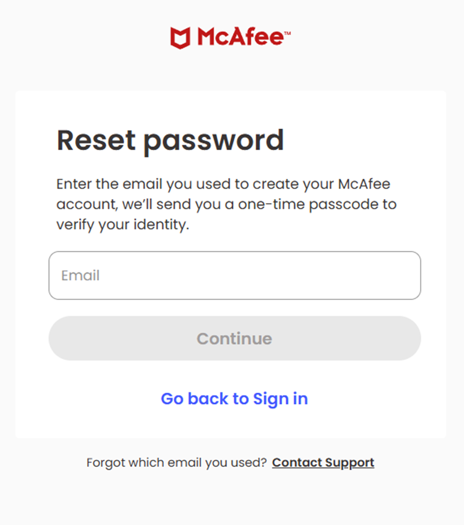Click the word "McAfee" in the description text
464x525 pixels.
click(x=364, y=184)
